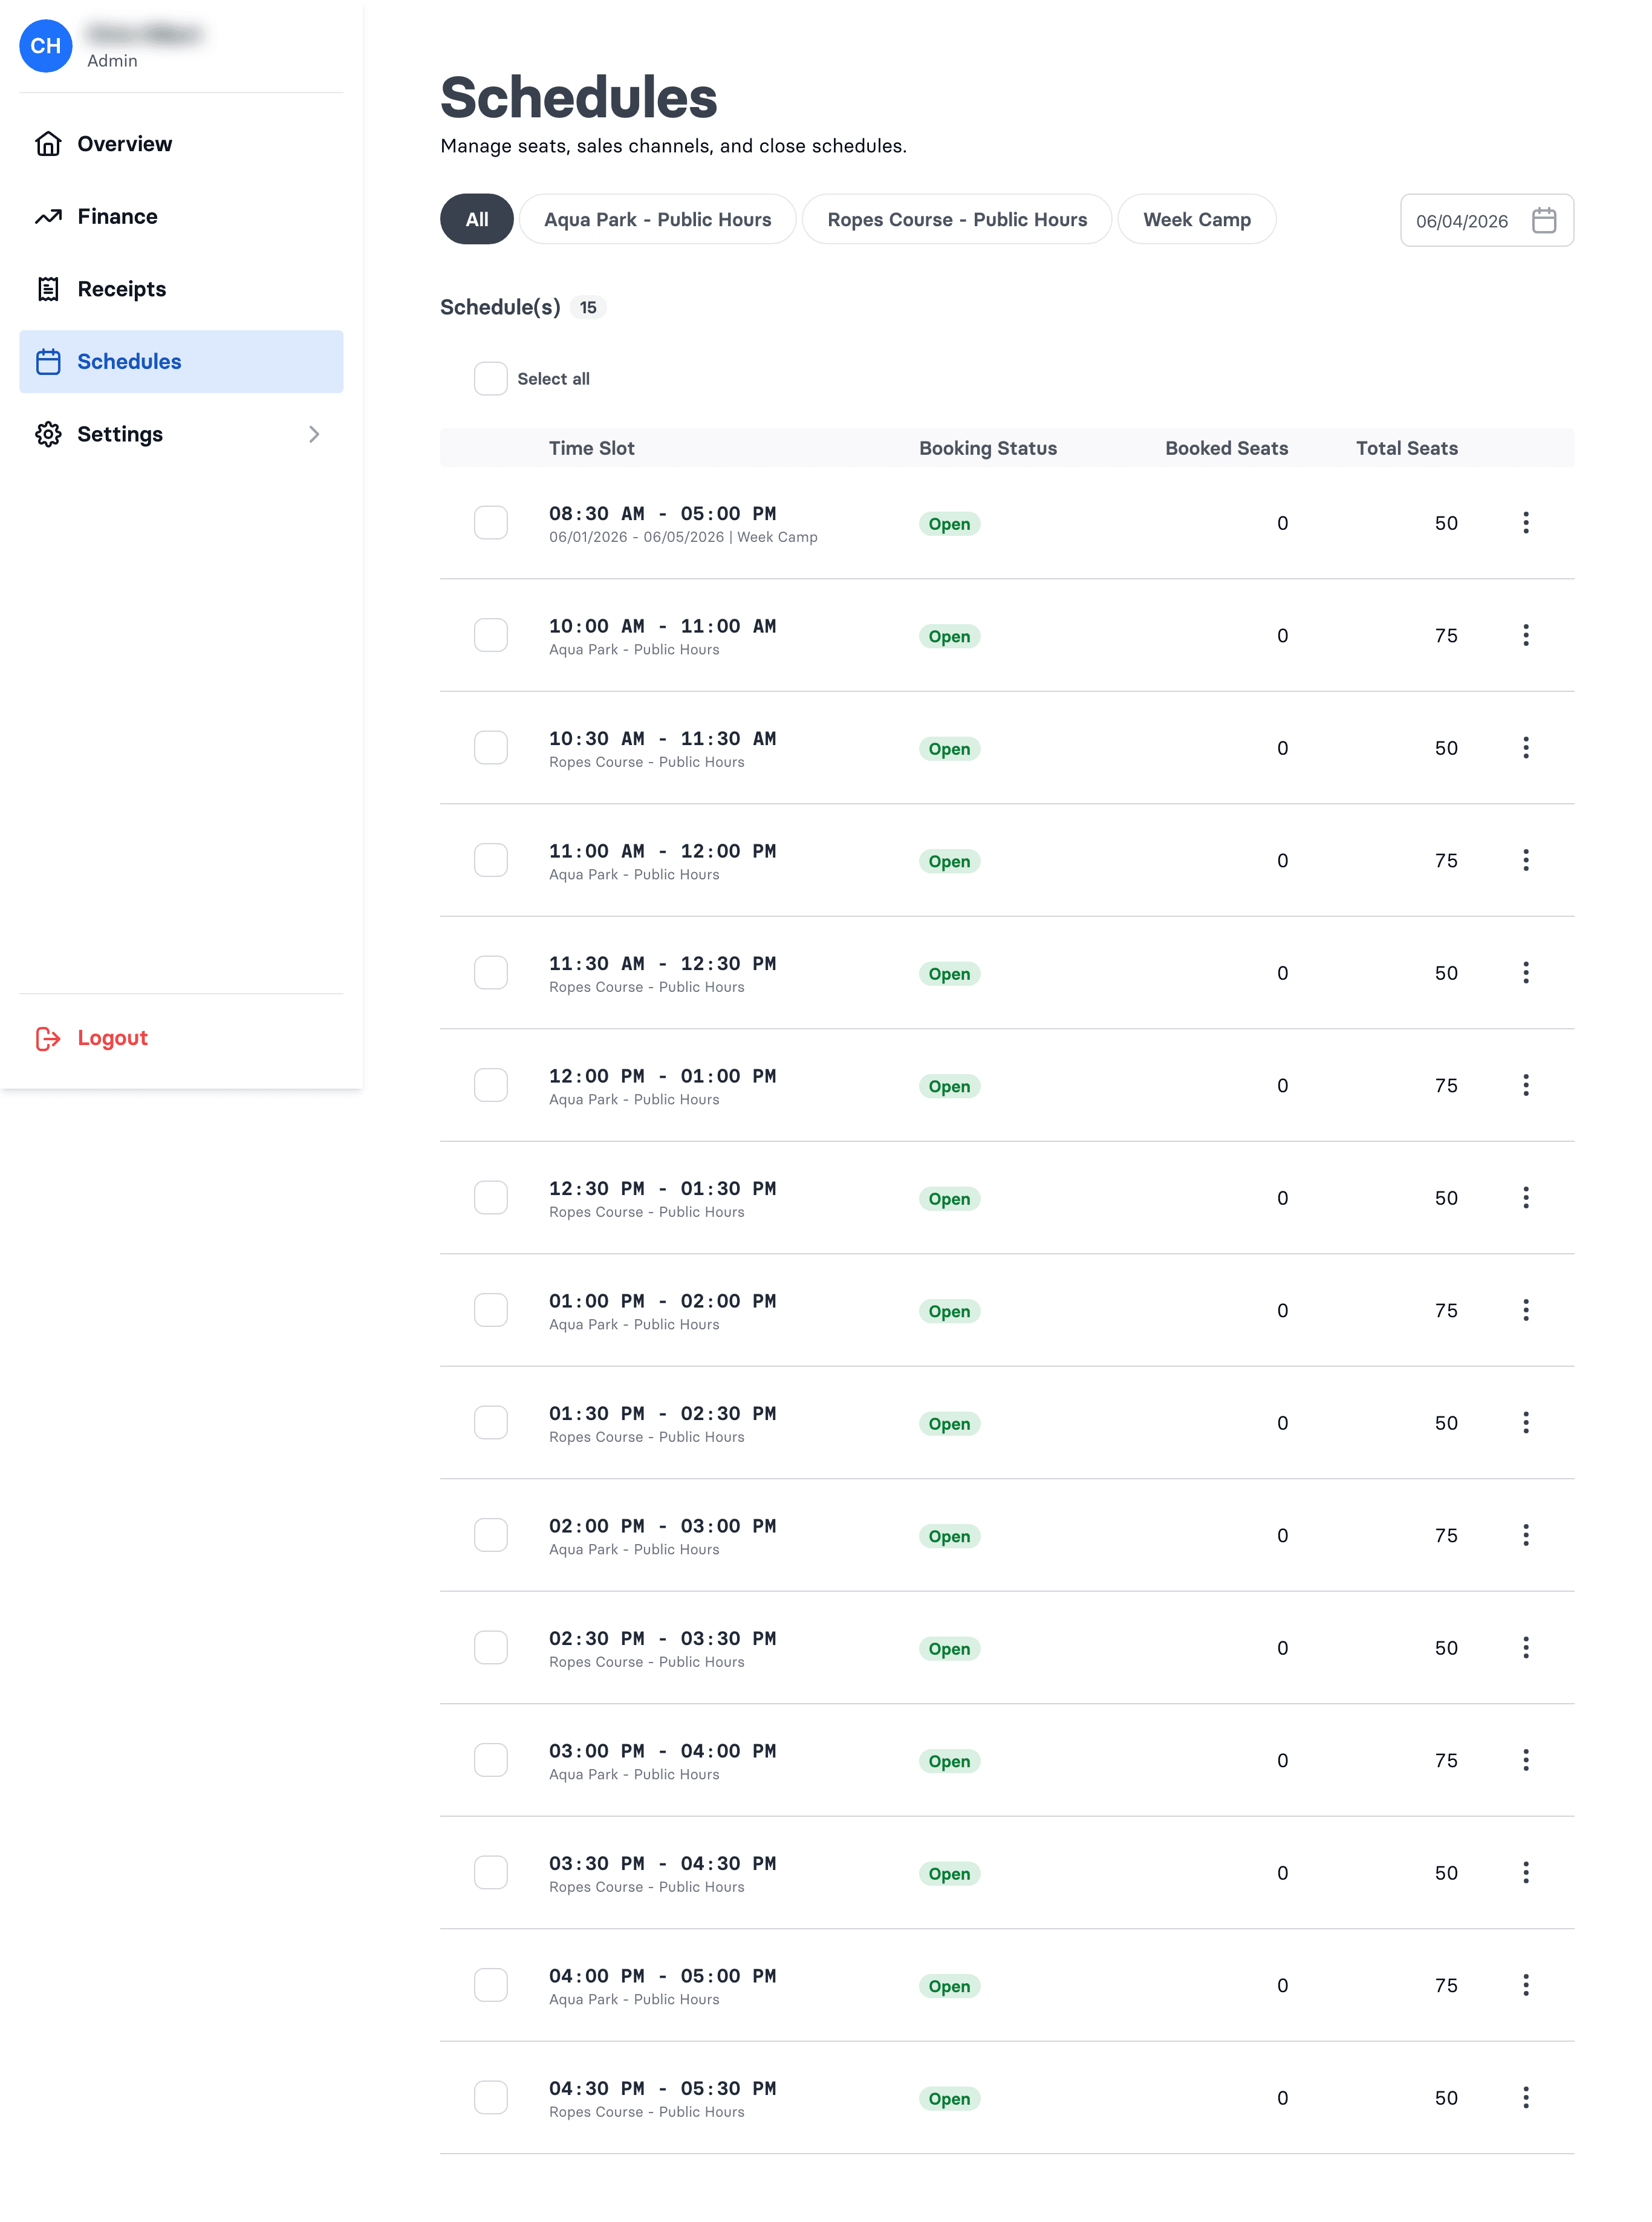Filter by Ropes Course - Public Hours
This screenshot has height=2222, width=1652.
[x=956, y=220]
